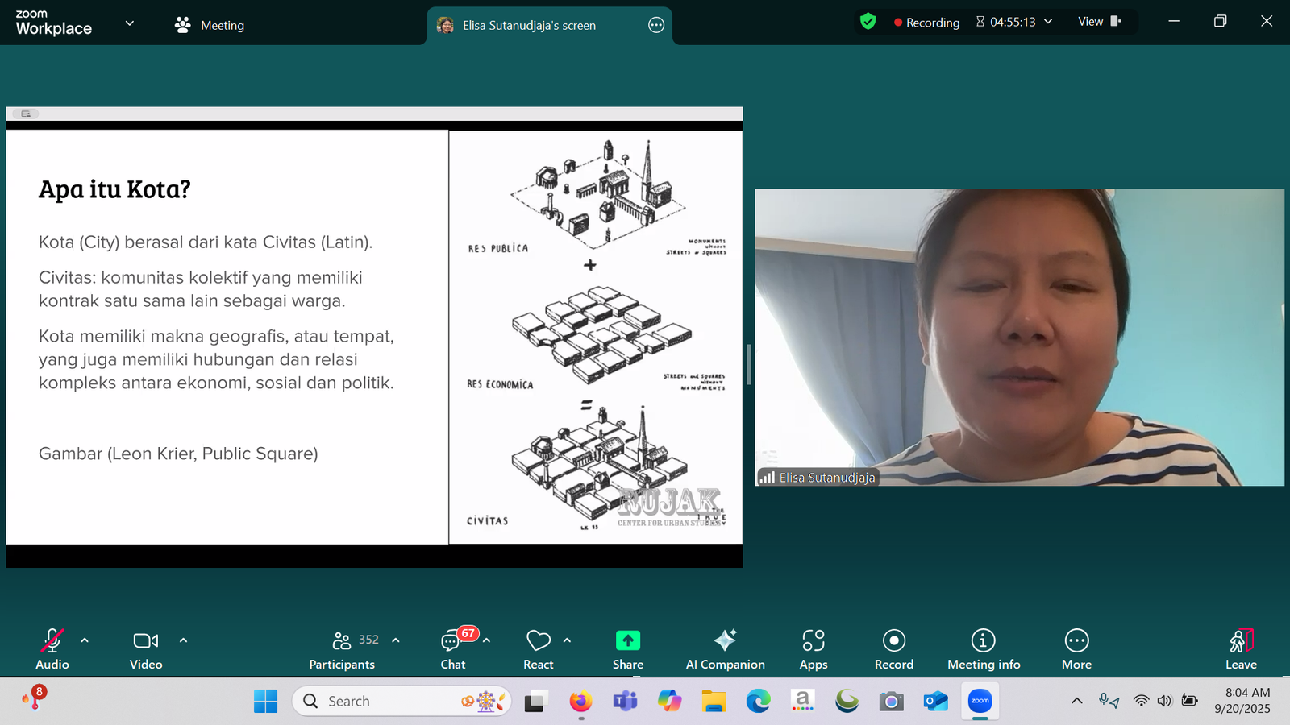Unmute the microphone via Audio button
Viewport: 1290px width, 725px height.
click(52, 648)
